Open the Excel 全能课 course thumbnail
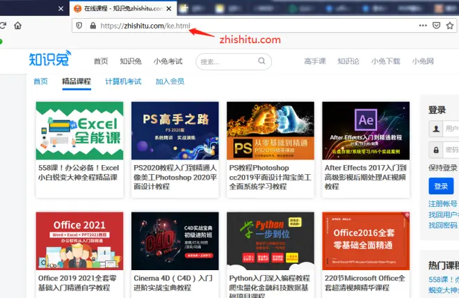The width and height of the screenshot is (459, 298). [x=79, y=131]
